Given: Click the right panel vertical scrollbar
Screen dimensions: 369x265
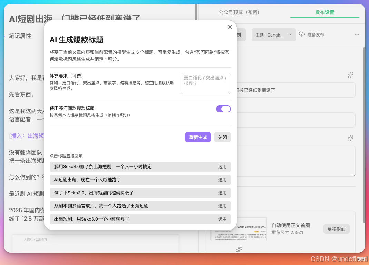Looking at the screenshot, I should coord(364,135).
